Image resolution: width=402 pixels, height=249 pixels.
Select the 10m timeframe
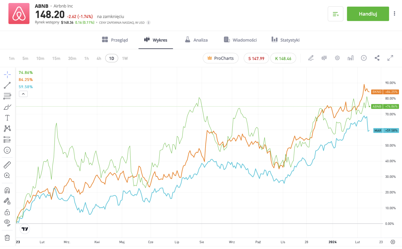(40, 58)
